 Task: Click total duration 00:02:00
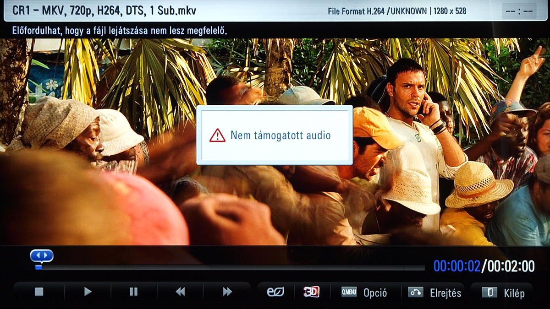coord(511,266)
